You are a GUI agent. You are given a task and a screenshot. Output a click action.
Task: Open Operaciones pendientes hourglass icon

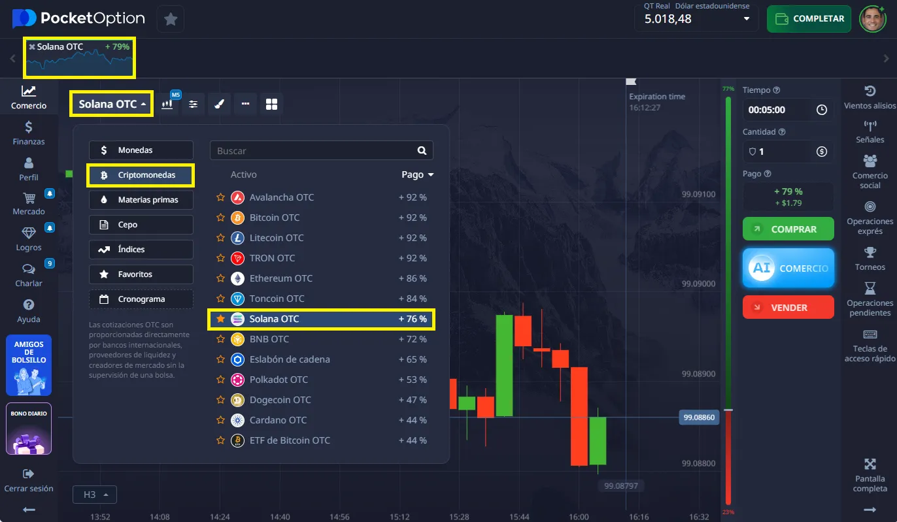870,288
